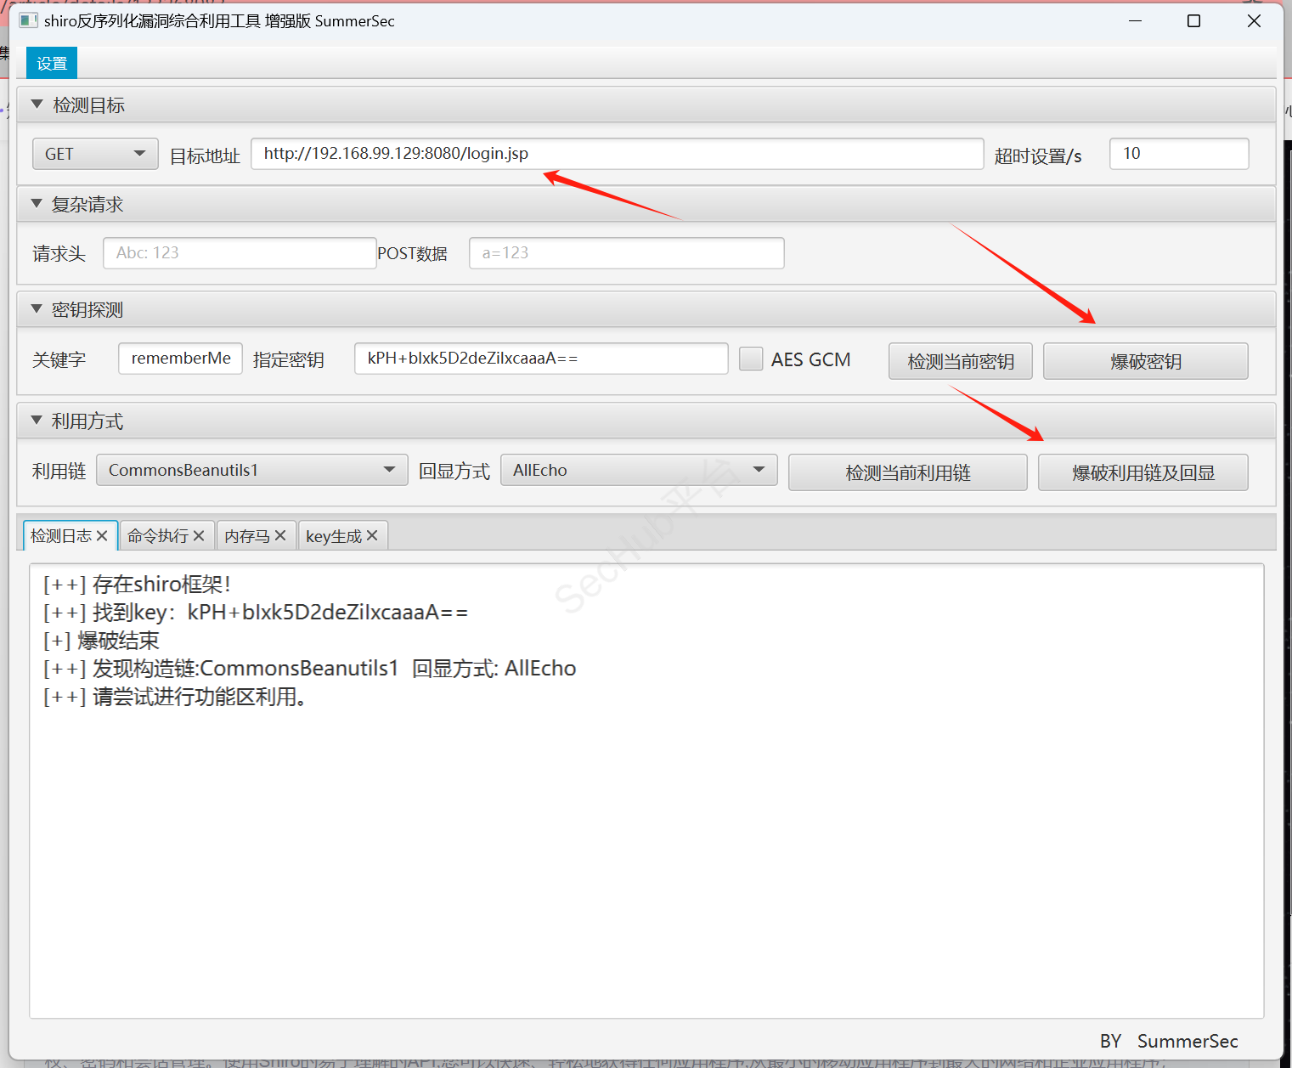The width and height of the screenshot is (1292, 1068).
Task: Collapse the 检测目标 section
Action: [x=37, y=105]
